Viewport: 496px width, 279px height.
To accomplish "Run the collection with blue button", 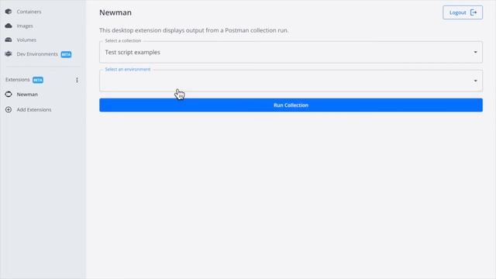I will pos(291,105).
